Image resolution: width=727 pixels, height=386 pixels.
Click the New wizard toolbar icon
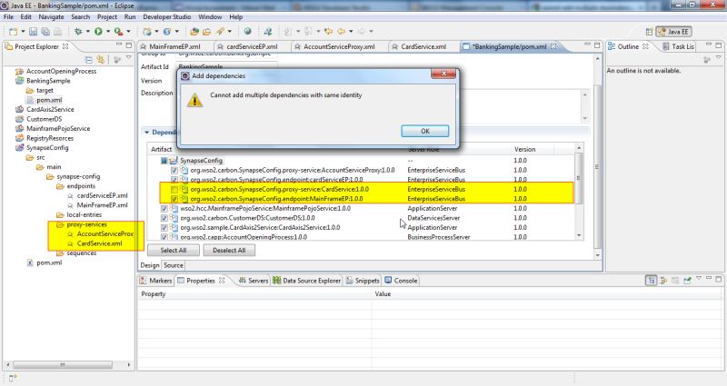14,32
